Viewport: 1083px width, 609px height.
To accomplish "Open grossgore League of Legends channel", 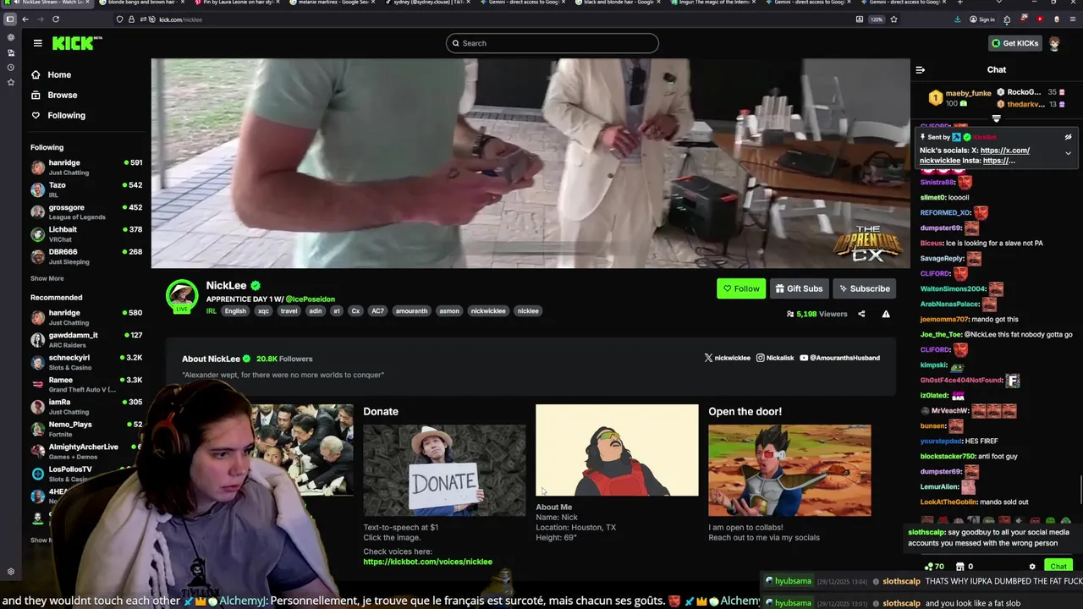I will coord(86,211).
